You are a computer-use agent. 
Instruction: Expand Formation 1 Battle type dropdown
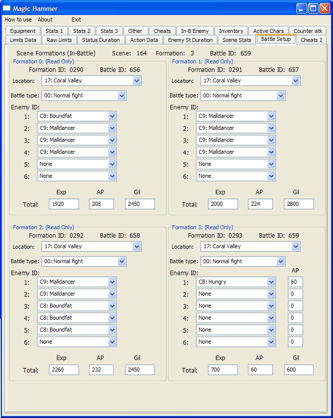[x=243, y=96]
